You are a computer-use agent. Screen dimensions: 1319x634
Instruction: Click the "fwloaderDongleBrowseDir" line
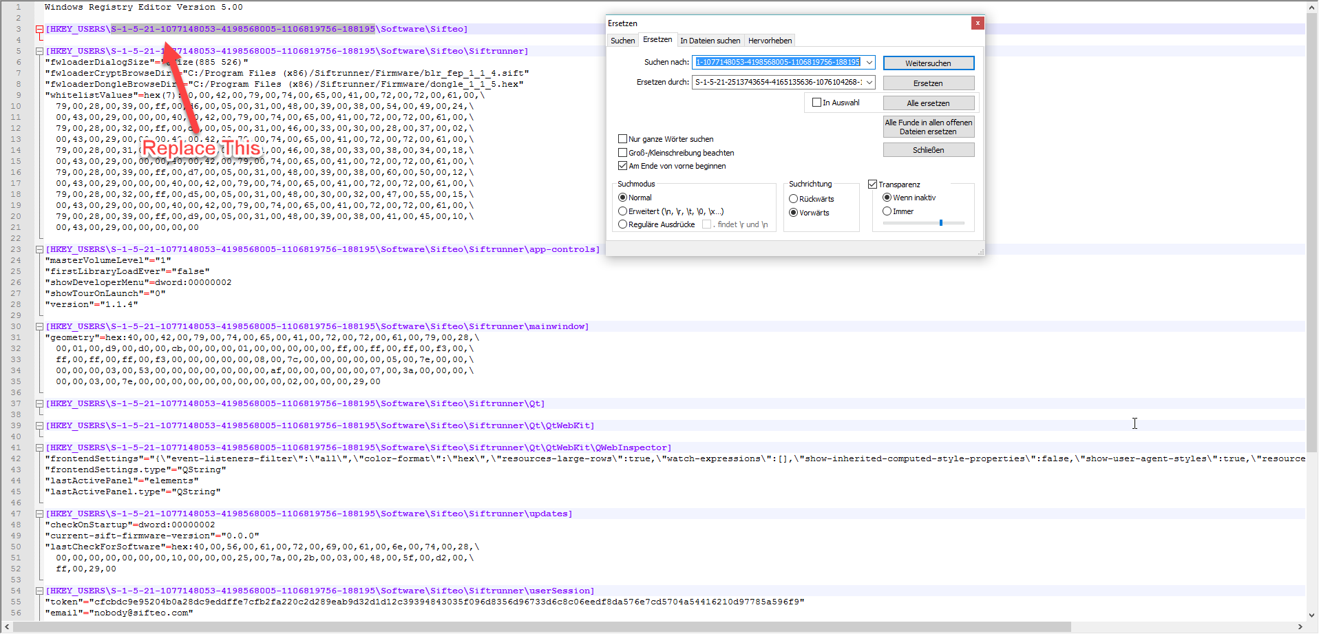pyautogui.click(x=284, y=84)
